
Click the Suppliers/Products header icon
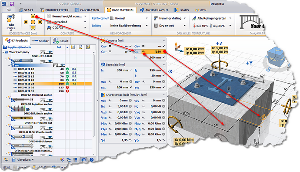tap(5, 47)
